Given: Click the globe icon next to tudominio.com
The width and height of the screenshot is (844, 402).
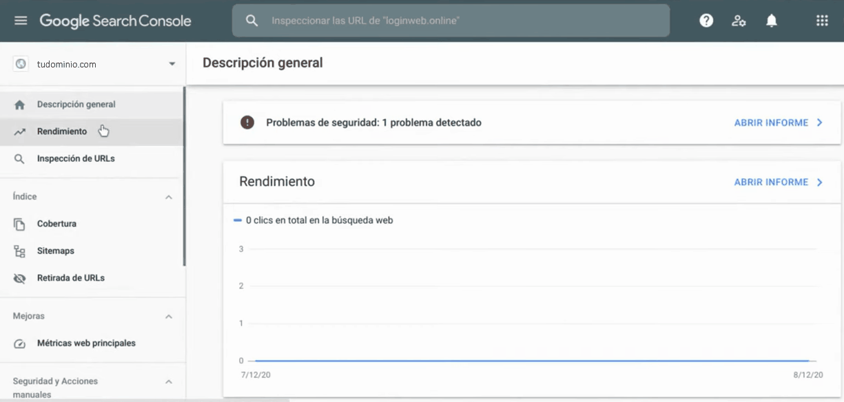Looking at the screenshot, I should pos(21,64).
